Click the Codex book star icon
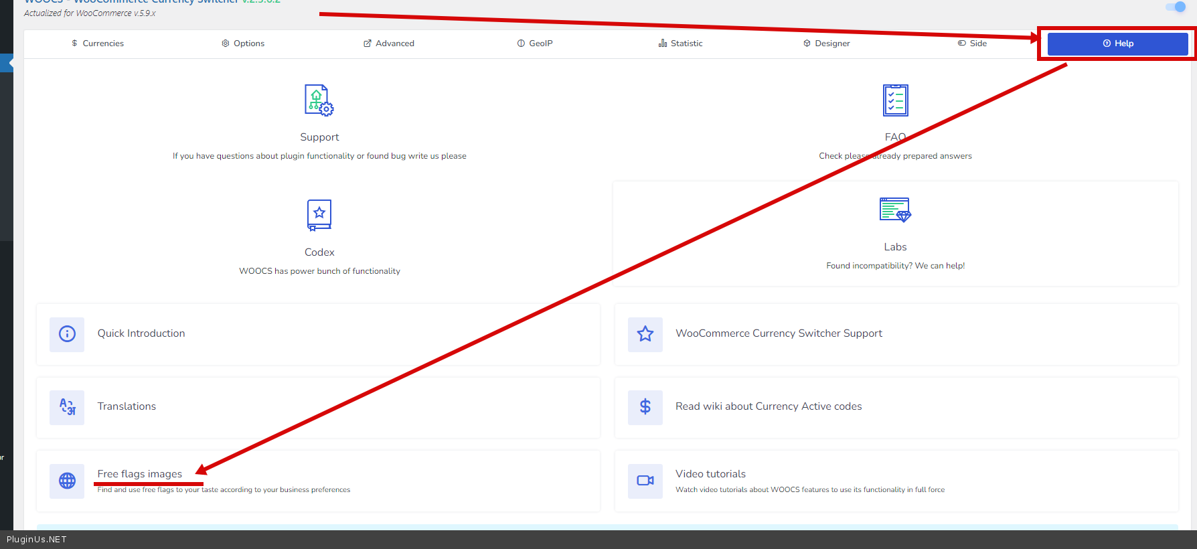 pyautogui.click(x=319, y=215)
